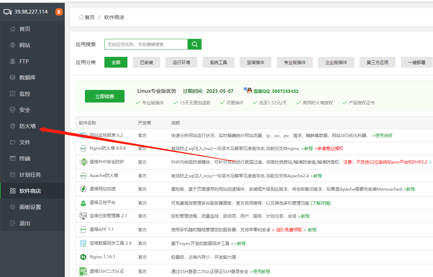Image resolution: width=433 pixels, height=277 pixels.
Task: Open 教程 link in 宝塔数据同步工具 row
Action: point(239,244)
